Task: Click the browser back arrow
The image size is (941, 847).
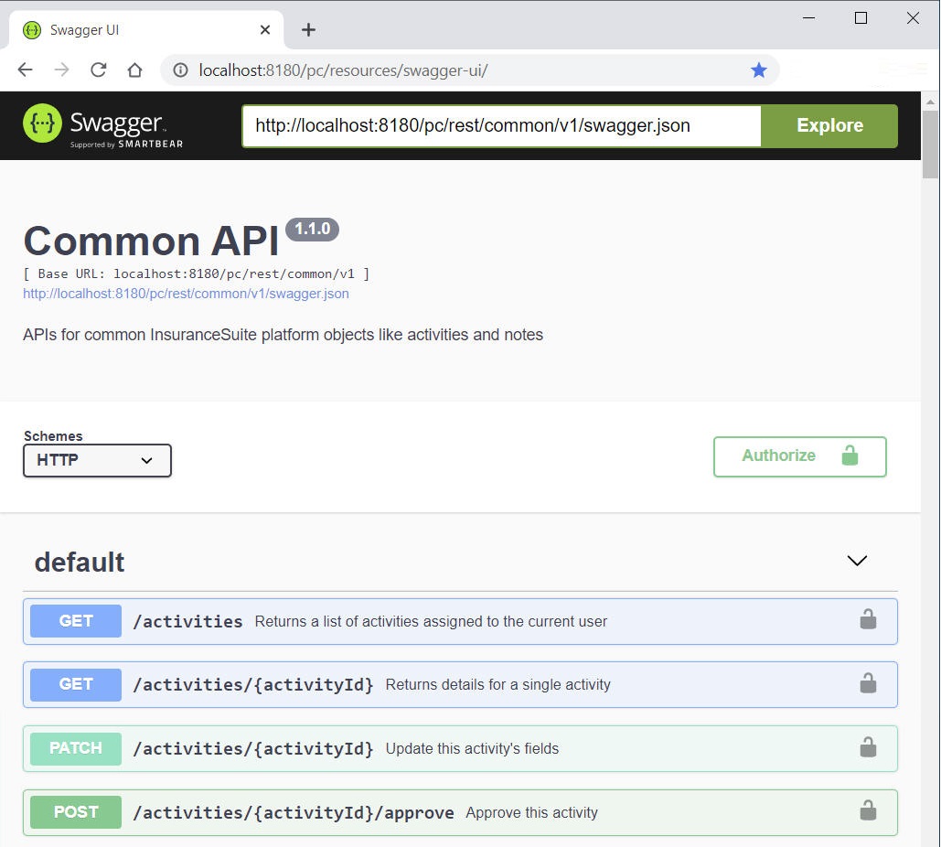Action: coord(24,69)
